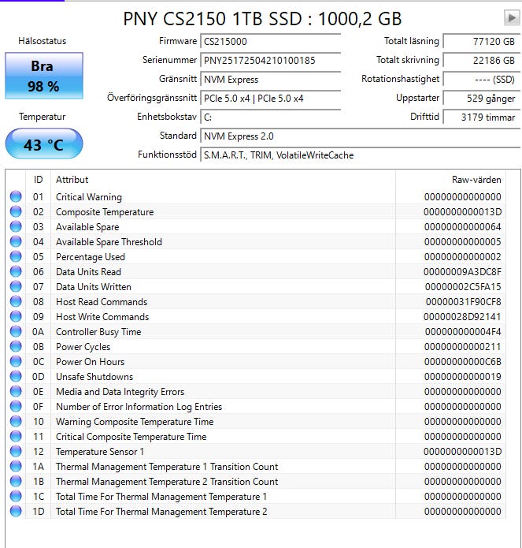The height and width of the screenshot is (548, 522).
Task: Click raw value 00000028D92141
Action: 462,317
